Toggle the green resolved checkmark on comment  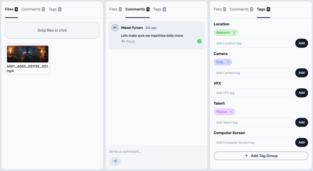click(199, 41)
